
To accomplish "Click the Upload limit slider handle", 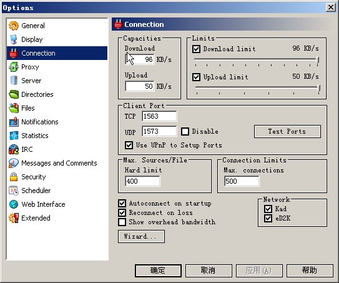I will [x=319, y=88].
